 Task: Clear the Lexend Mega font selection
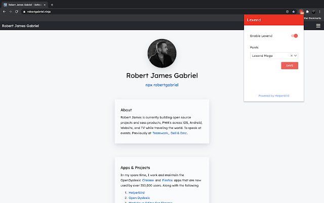(292, 56)
